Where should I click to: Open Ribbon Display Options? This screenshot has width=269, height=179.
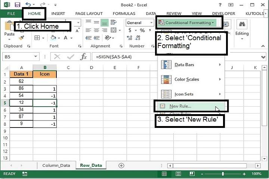[231, 5]
